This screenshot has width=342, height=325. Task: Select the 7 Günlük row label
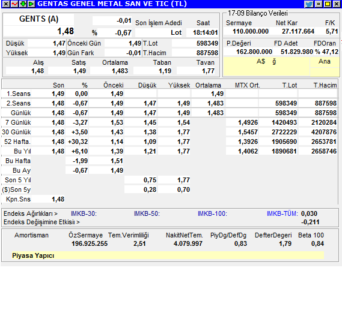[18, 122]
